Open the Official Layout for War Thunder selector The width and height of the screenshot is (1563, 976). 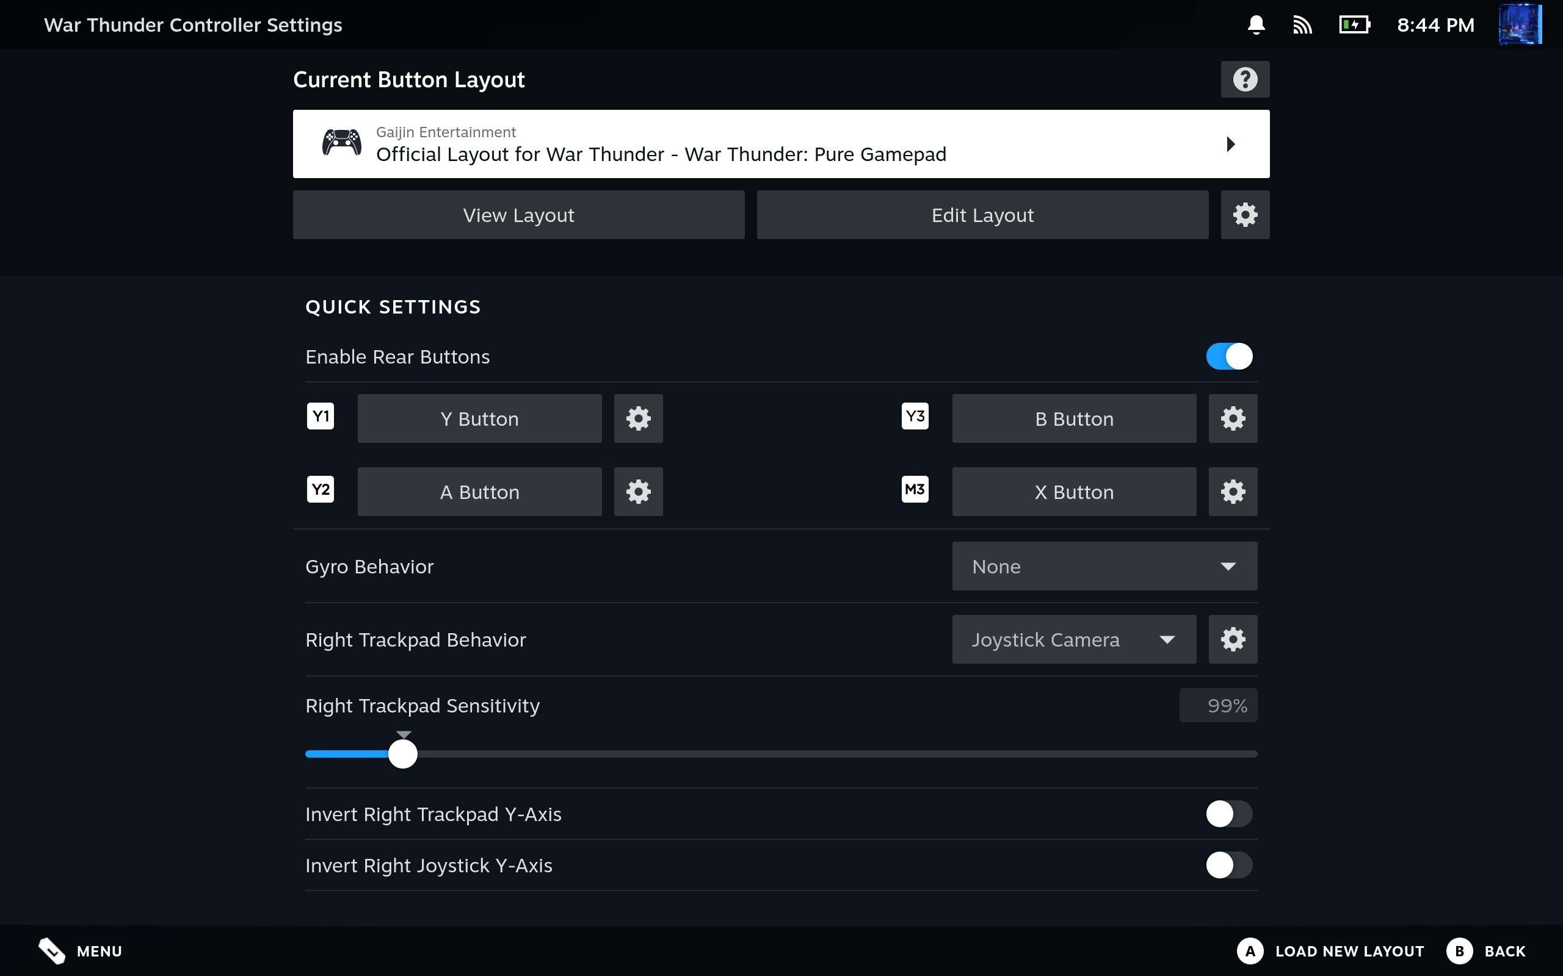tap(781, 144)
